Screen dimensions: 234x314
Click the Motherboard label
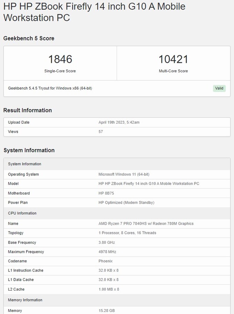click(x=19, y=193)
